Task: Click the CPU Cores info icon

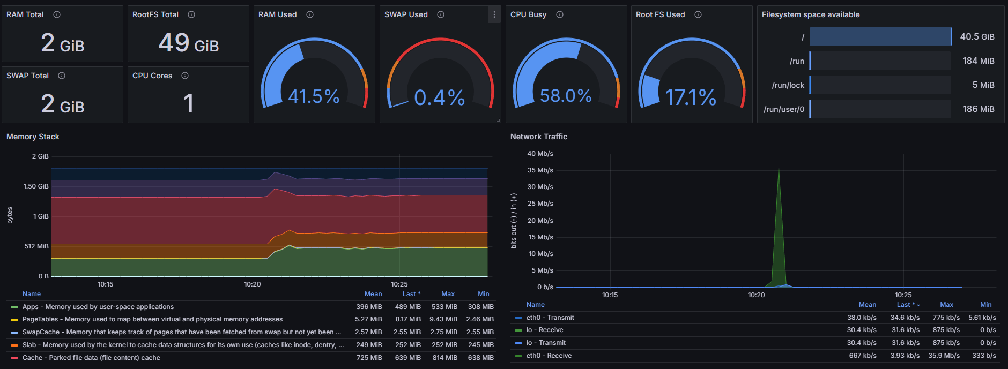Action: pyautogui.click(x=185, y=76)
